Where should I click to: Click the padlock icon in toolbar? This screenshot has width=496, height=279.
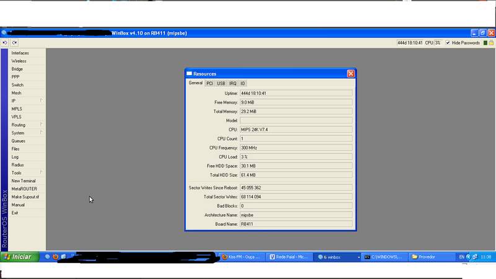point(491,43)
